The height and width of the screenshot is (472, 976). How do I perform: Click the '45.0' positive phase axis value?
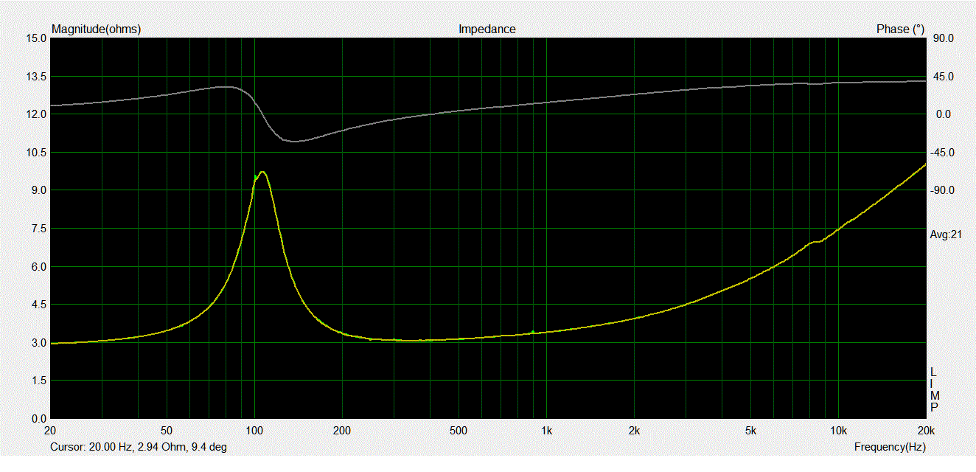tap(944, 77)
